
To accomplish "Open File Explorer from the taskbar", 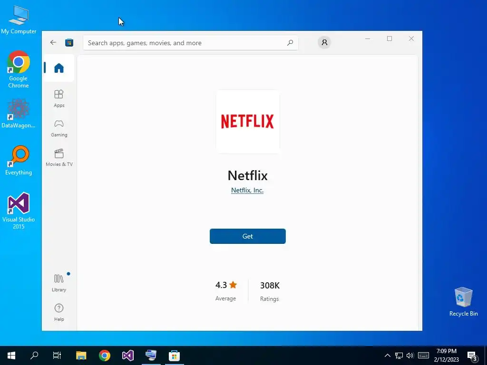I will coord(81,355).
